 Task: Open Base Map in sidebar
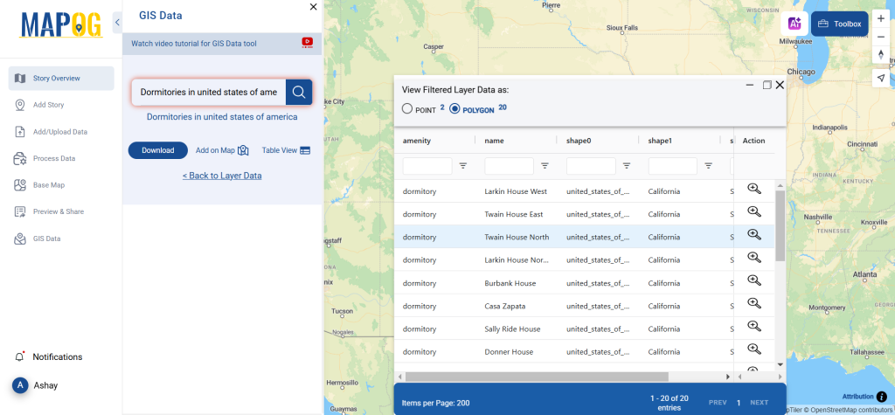[x=49, y=185]
